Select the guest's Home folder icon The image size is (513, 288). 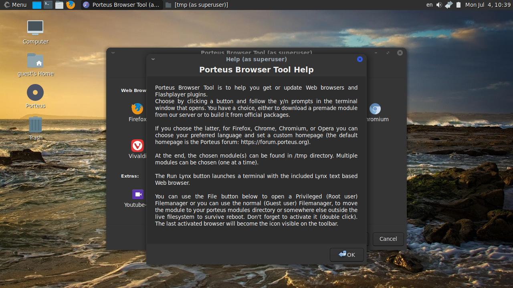pos(35,60)
